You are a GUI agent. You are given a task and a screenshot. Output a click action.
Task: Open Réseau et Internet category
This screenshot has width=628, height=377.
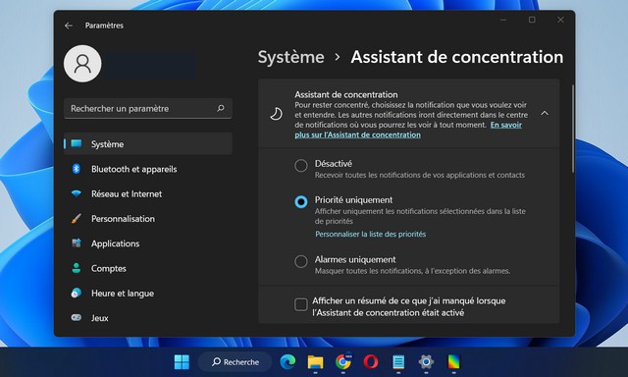(x=148, y=194)
